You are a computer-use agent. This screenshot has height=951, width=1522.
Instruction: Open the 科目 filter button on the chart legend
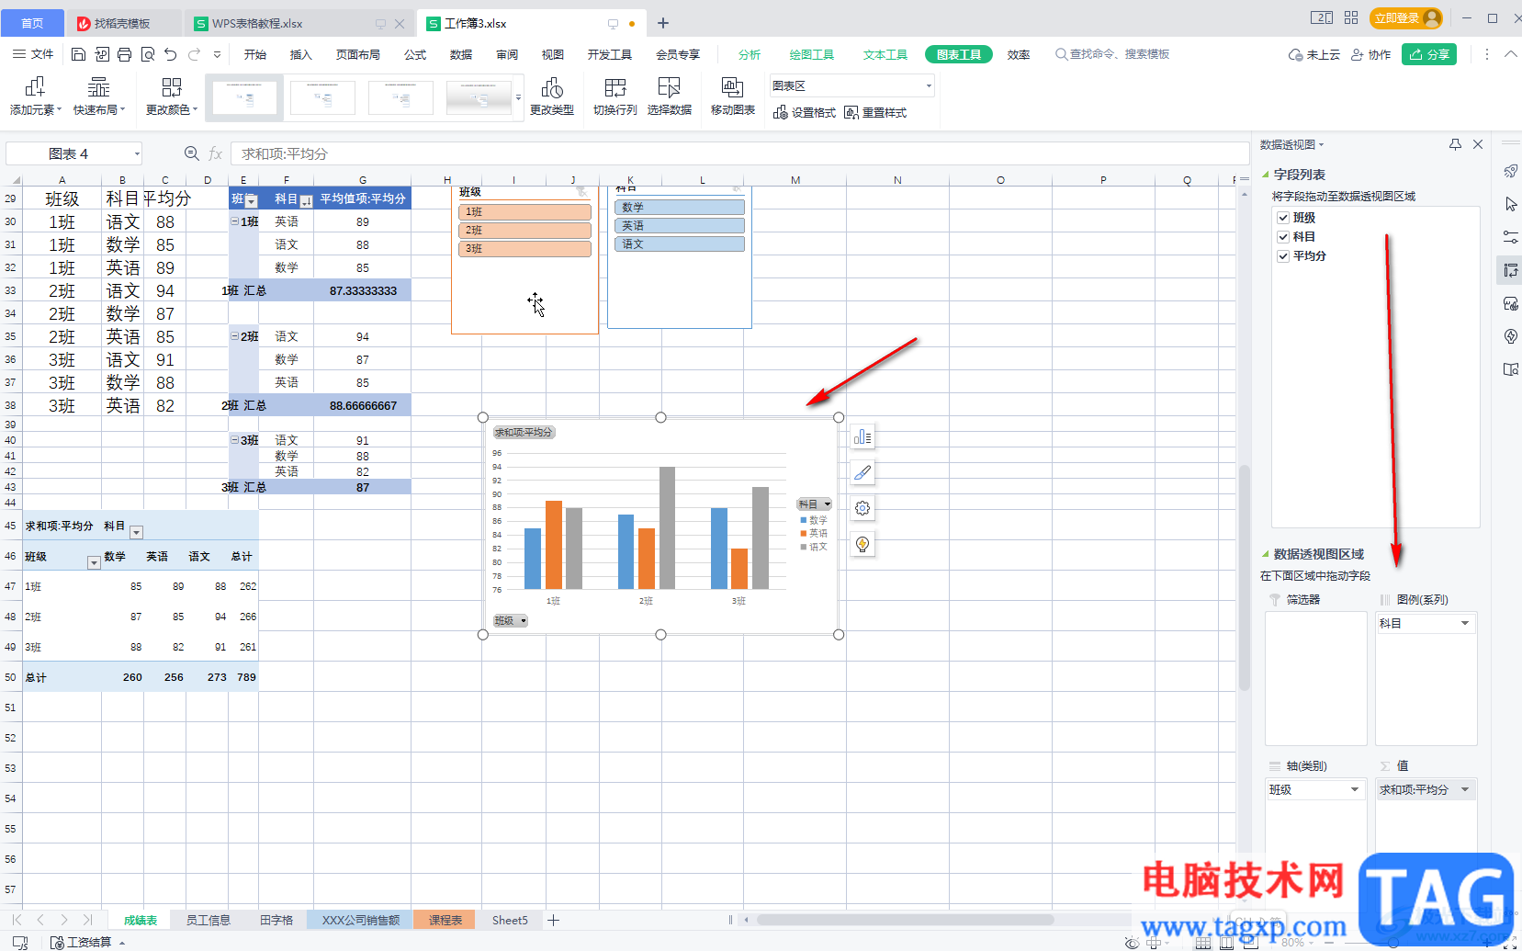(x=814, y=504)
